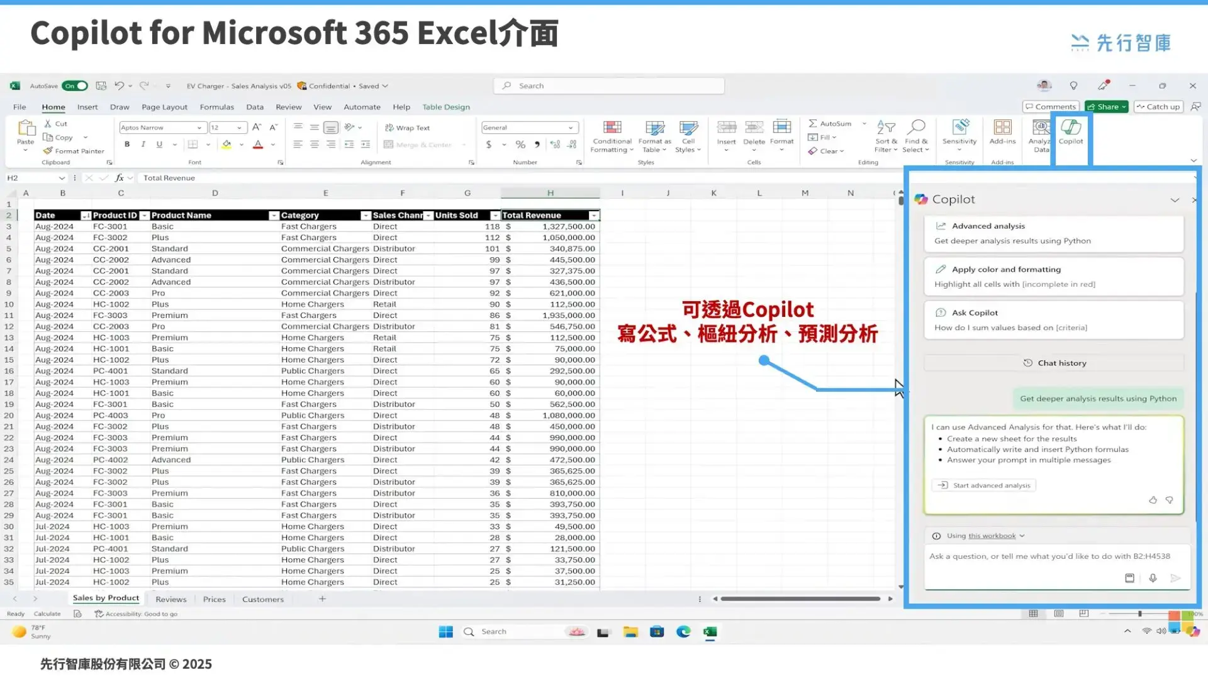Image resolution: width=1208 pixels, height=679 pixels.
Task: Open the font name dropdown
Action: [x=199, y=128]
